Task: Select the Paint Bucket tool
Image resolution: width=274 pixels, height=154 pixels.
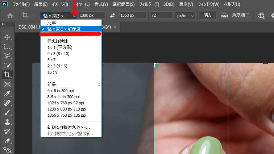Action: [7, 150]
